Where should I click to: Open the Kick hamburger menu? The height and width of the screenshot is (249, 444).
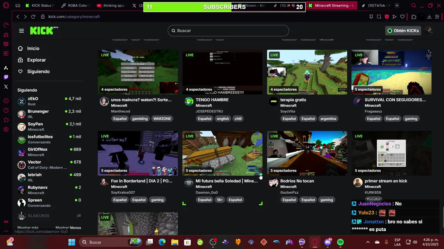pos(22,31)
